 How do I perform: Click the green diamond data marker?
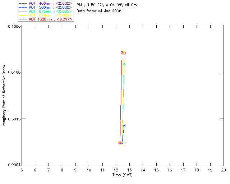124,64
